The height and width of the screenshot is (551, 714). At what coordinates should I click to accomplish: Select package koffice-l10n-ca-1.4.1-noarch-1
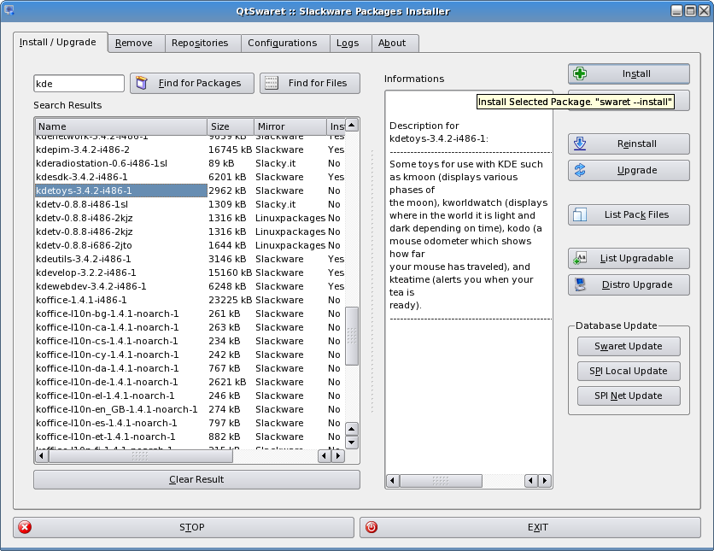108,327
